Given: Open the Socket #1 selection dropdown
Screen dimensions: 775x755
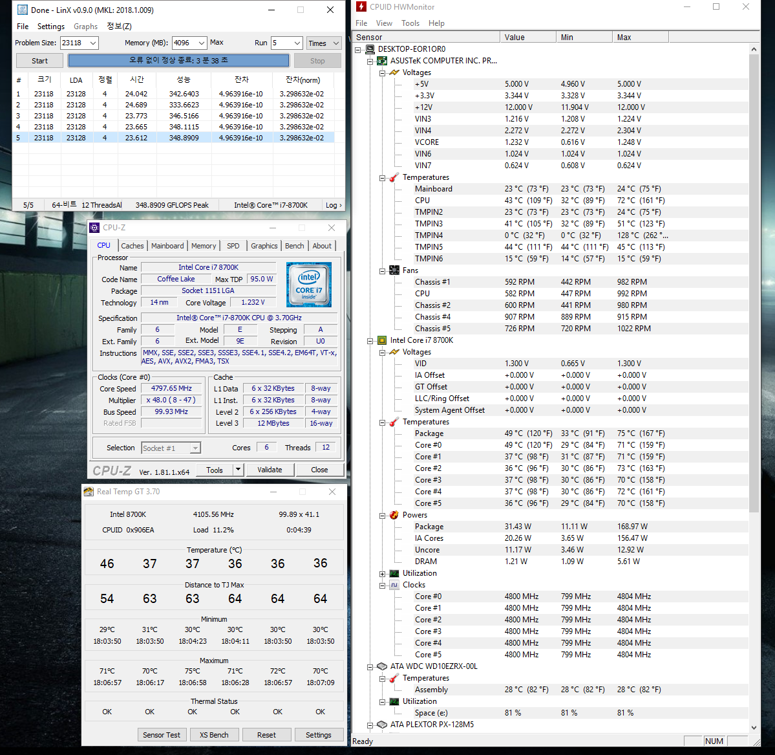Looking at the screenshot, I should pyautogui.click(x=195, y=448).
